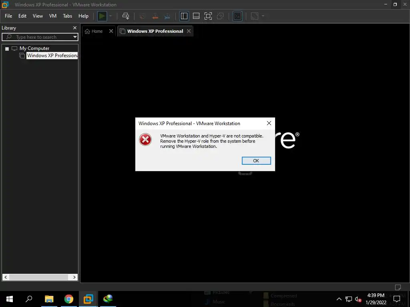The height and width of the screenshot is (307, 410).
Task: Close the Windows XP Professional tab
Action: pyautogui.click(x=189, y=31)
